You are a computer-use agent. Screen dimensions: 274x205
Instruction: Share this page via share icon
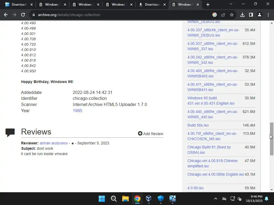[x=223, y=15]
